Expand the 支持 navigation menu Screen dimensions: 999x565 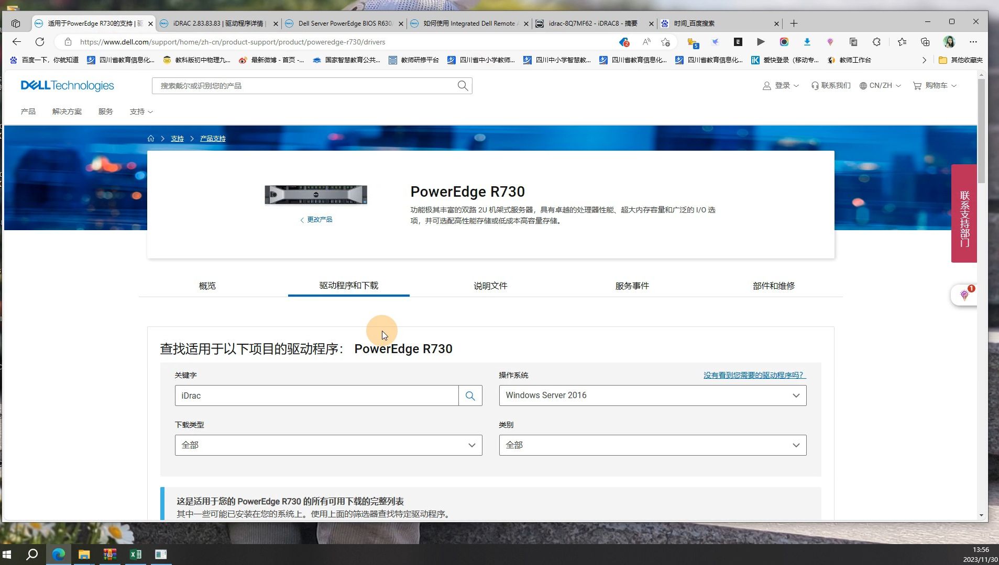[141, 111]
